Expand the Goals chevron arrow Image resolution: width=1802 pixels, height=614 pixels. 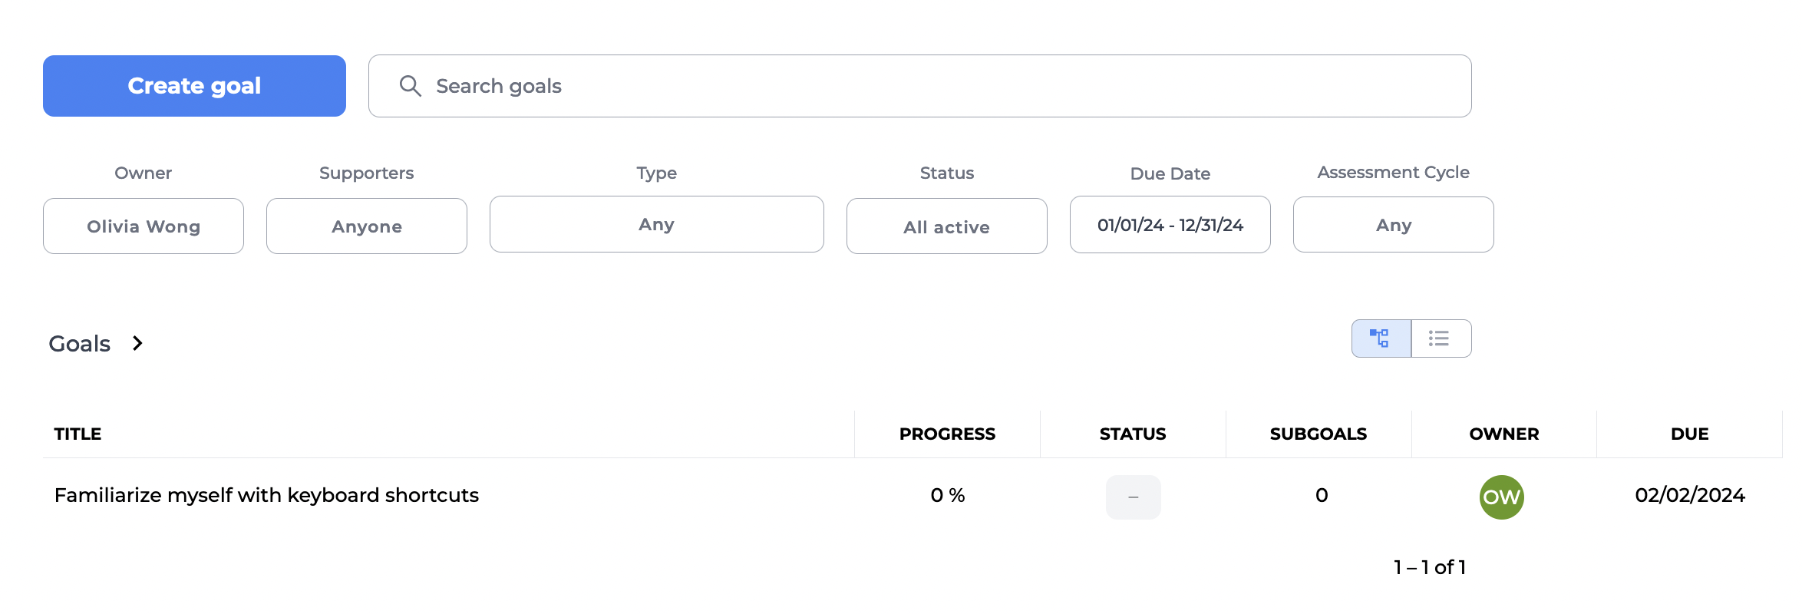[x=137, y=343]
